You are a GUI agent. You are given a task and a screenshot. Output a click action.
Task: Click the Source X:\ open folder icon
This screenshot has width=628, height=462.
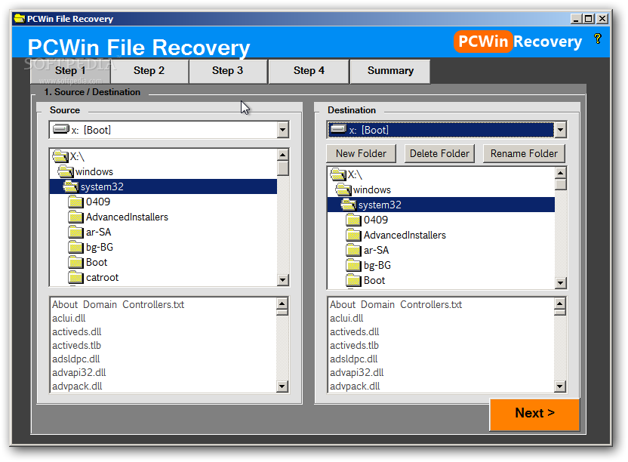(x=60, y=156)
